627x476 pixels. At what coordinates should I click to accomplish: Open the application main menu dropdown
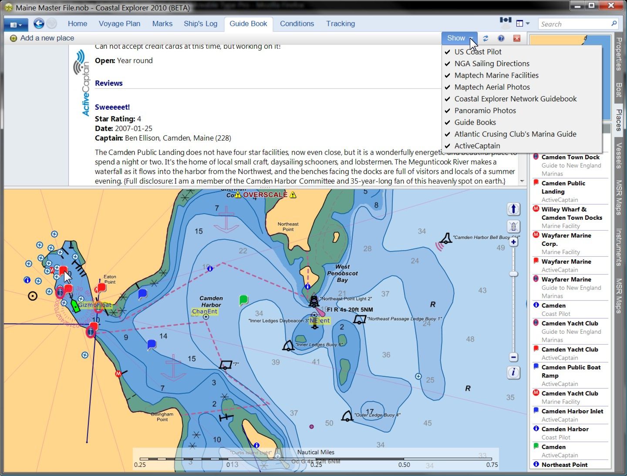(x=16, y=24)
